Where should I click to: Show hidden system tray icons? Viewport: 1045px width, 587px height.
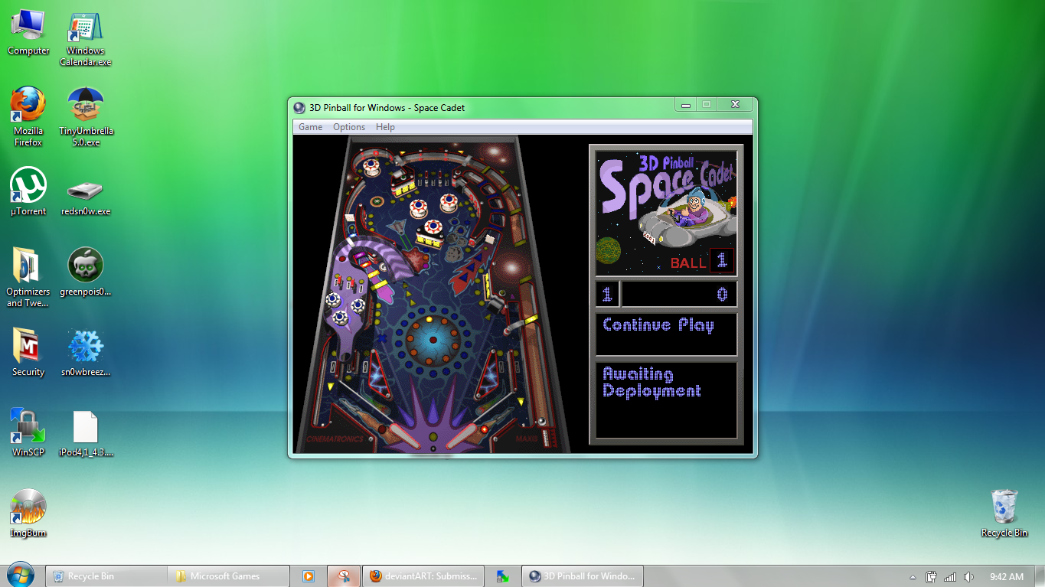[x=913, y=577]
